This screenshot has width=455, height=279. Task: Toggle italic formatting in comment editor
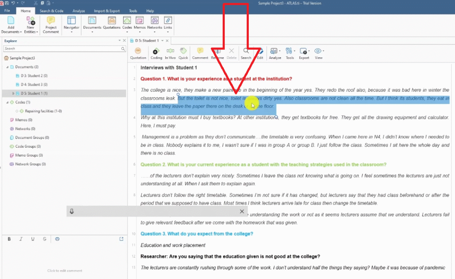pos(21,239)
